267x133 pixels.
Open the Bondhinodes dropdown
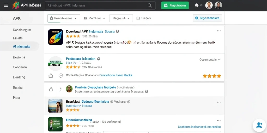pyautogui.click(x=64, y=18)
